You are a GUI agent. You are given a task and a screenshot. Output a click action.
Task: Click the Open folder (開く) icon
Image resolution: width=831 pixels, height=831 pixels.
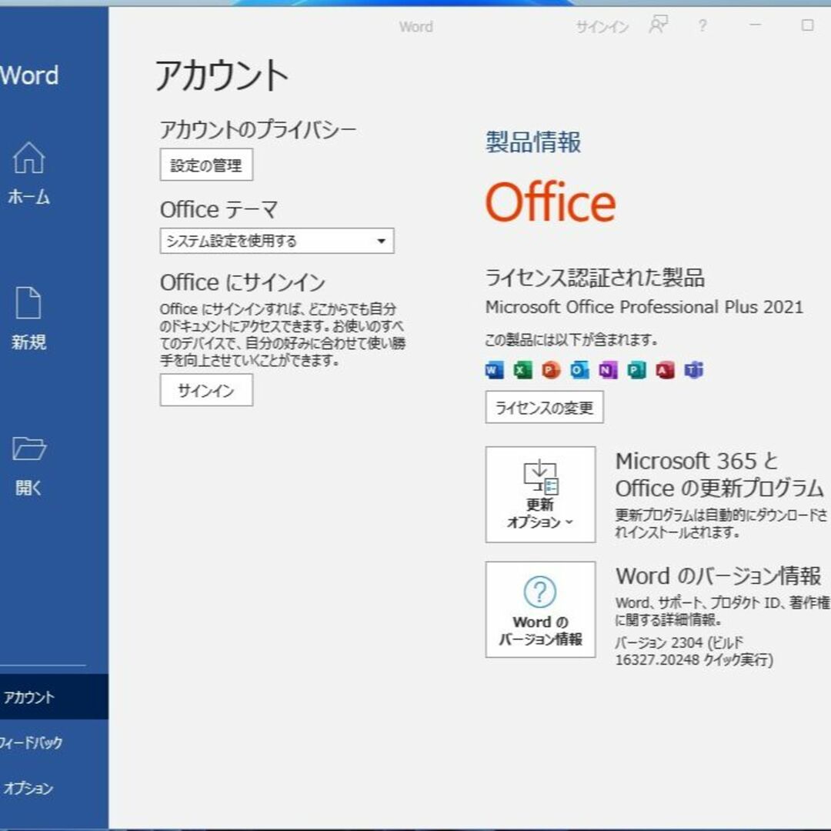[29, 449]
